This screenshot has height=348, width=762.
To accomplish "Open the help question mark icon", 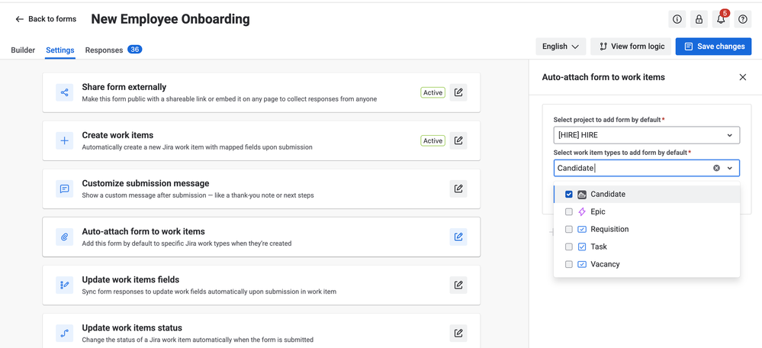I will (743, 19).
